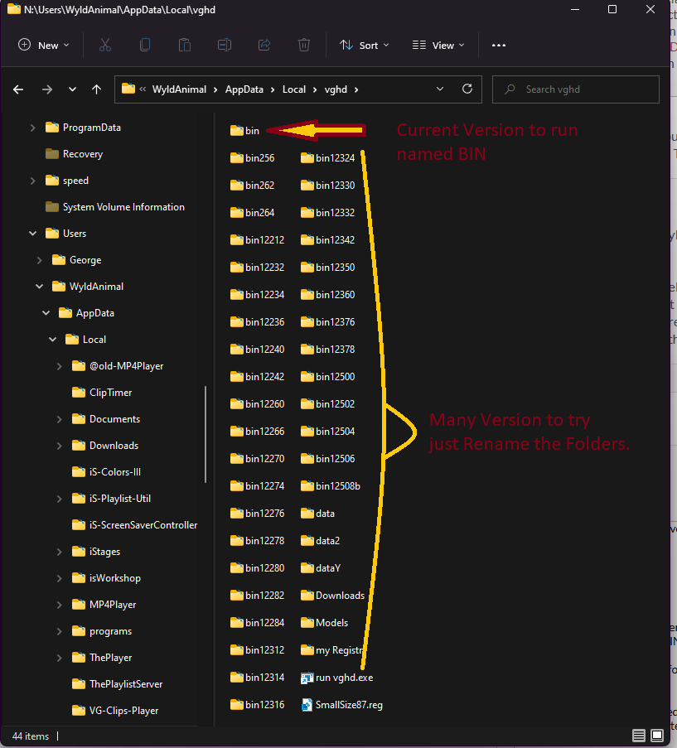Click the Delete trash can icon

(304, 46)
